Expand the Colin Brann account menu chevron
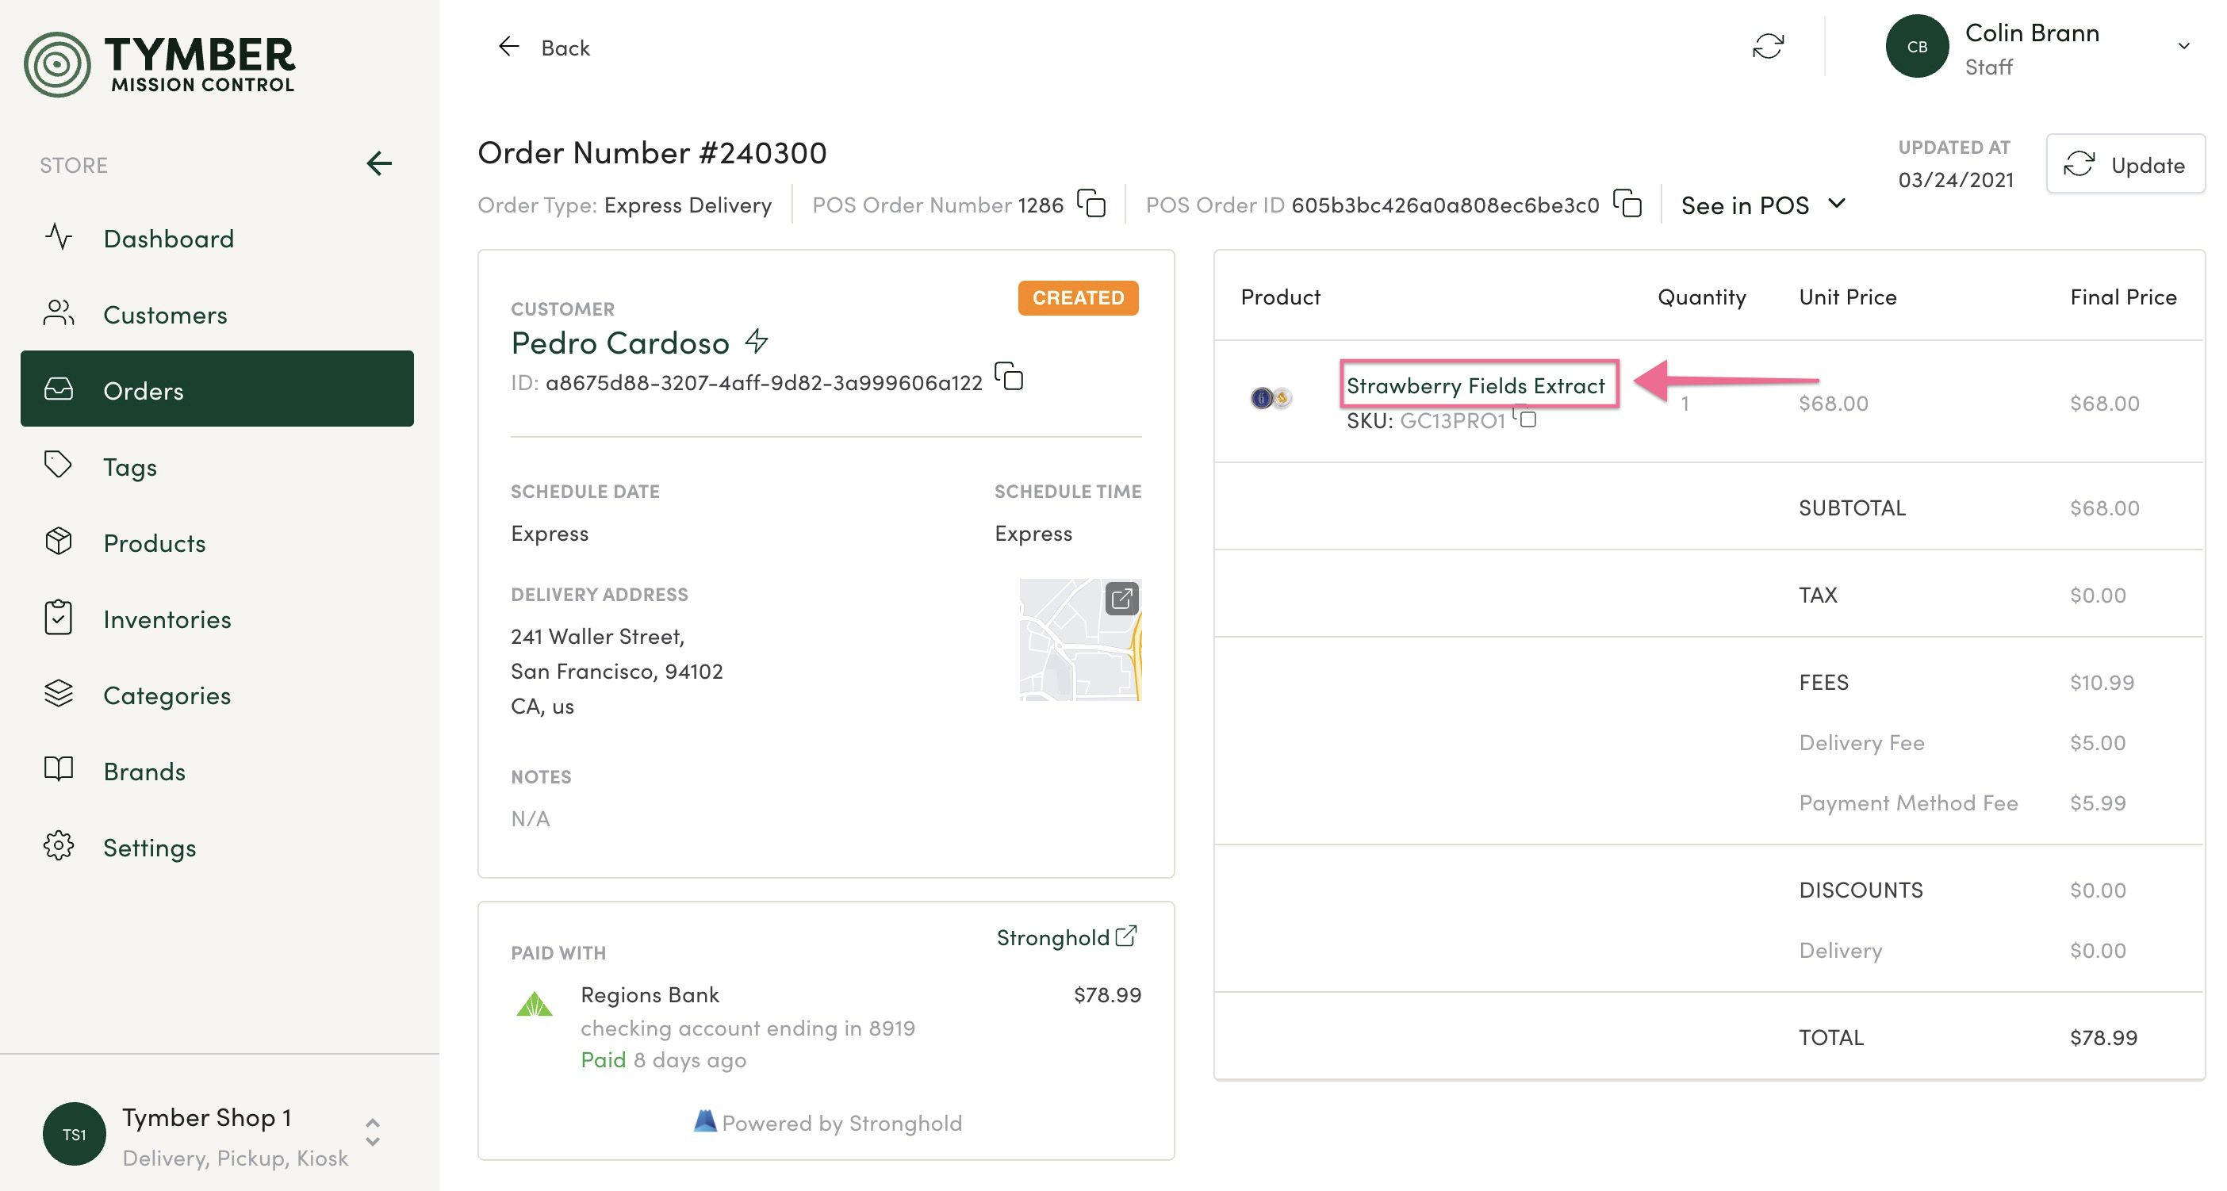Viewport: 2227px width, 1191px height. click(2183, 46)
